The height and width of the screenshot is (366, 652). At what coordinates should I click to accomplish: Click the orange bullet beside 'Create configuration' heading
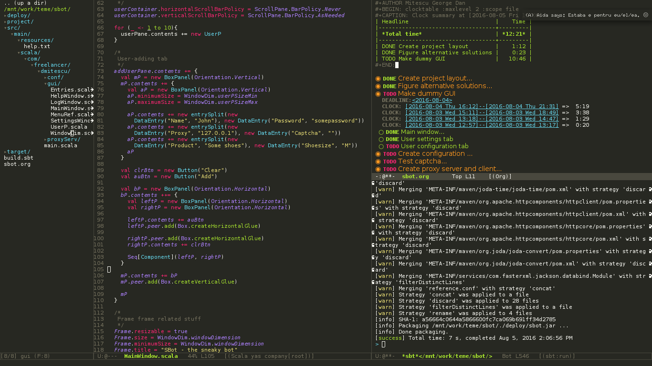[x=378, y=154]
